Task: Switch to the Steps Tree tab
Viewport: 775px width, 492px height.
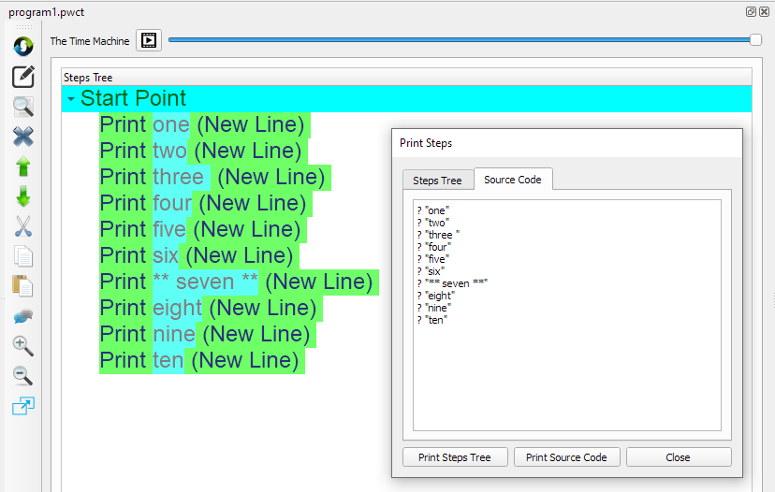Action: point(437,180)
